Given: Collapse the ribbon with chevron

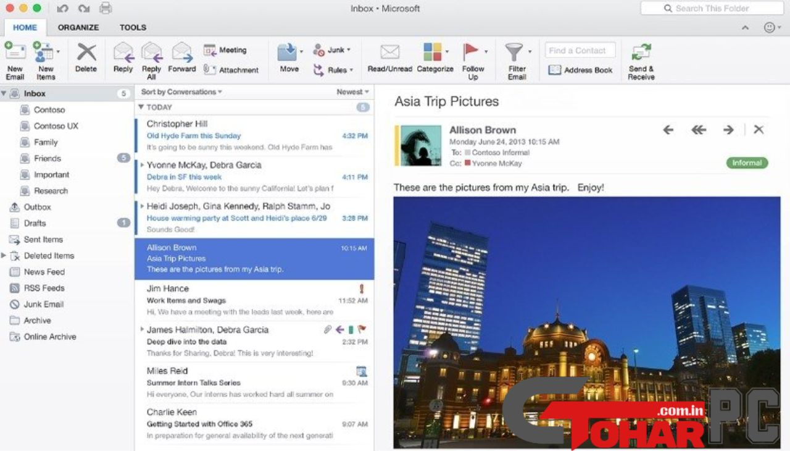Looking at the screenshot, I should 746,28.
